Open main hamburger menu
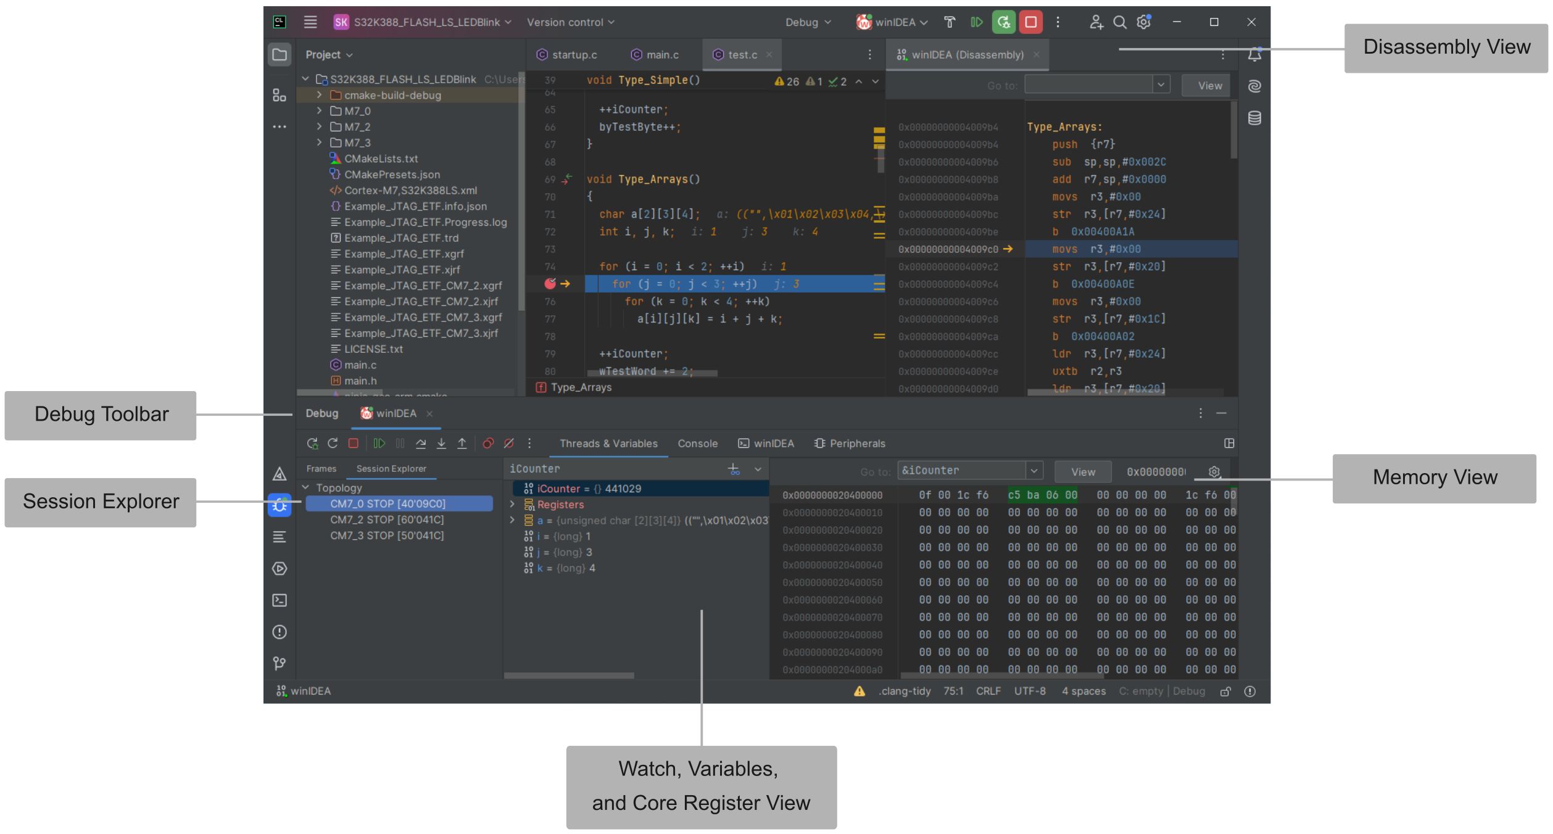Image resolution: width=1553 pixels, height=834 pixels. pos(310,22)
